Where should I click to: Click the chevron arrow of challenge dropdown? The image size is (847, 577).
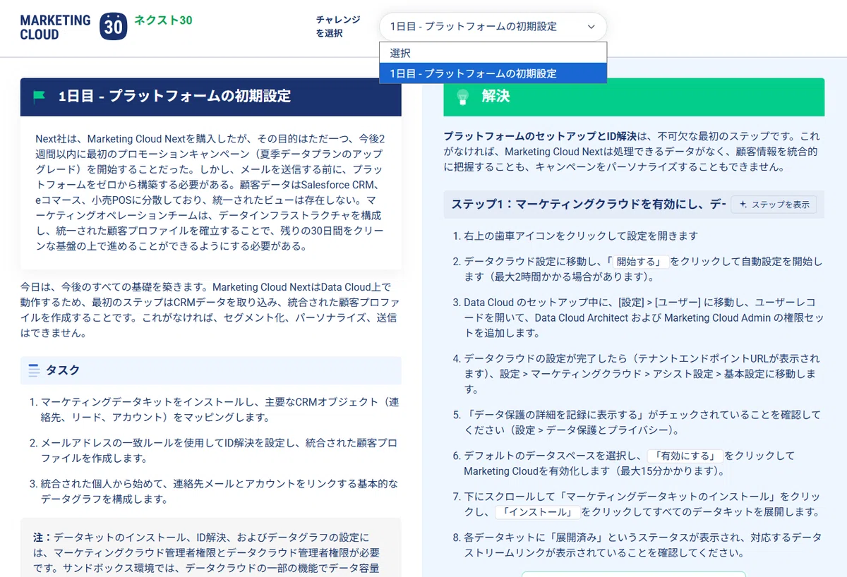(591, 27)
